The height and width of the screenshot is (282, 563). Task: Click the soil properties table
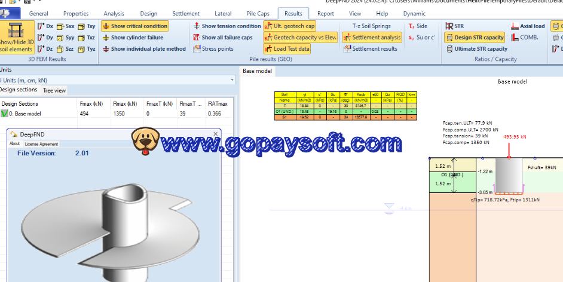(x=345, y=106)
